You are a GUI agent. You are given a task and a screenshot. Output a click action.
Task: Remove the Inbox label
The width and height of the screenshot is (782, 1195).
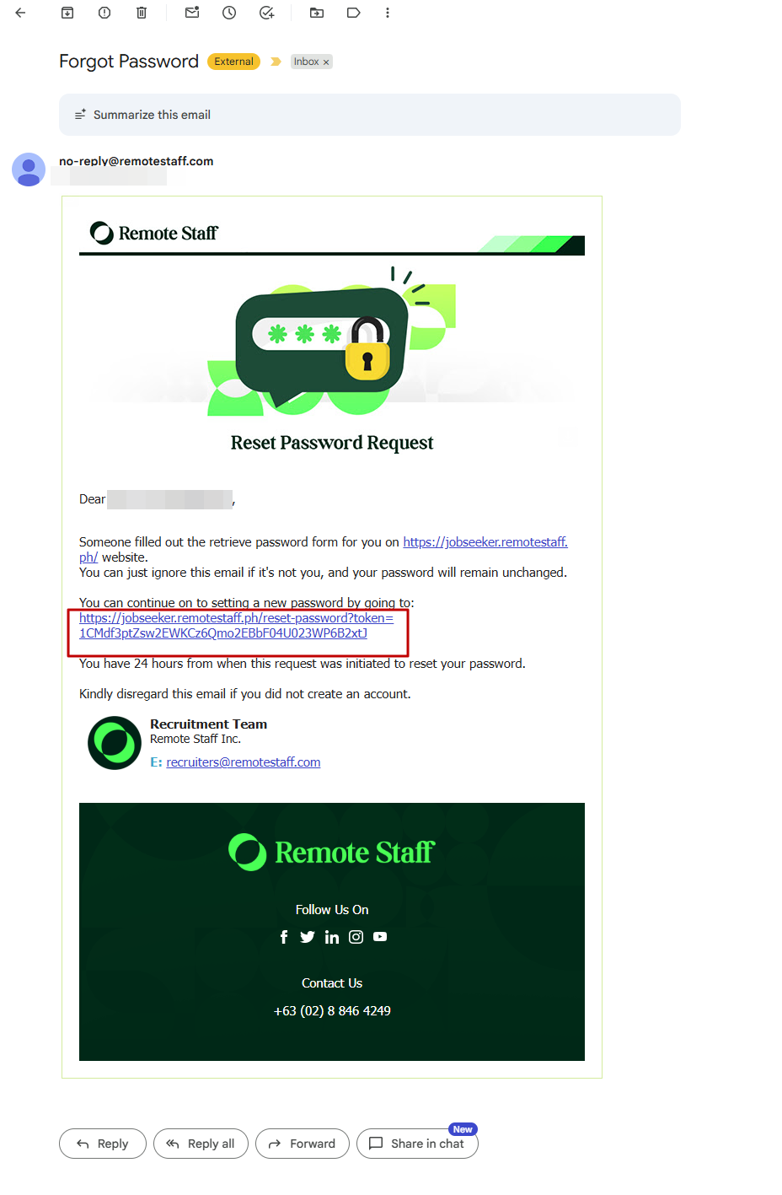coord(326,62)
